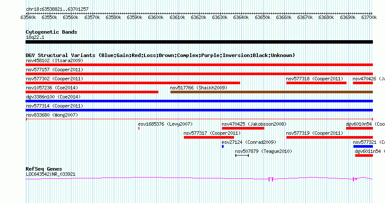The height and width of the screenshot is (203, 385).
Task: Click the small blue esv27124 (Conrad2009) marker
Action: pyautogui.click(x=223, y=146)
